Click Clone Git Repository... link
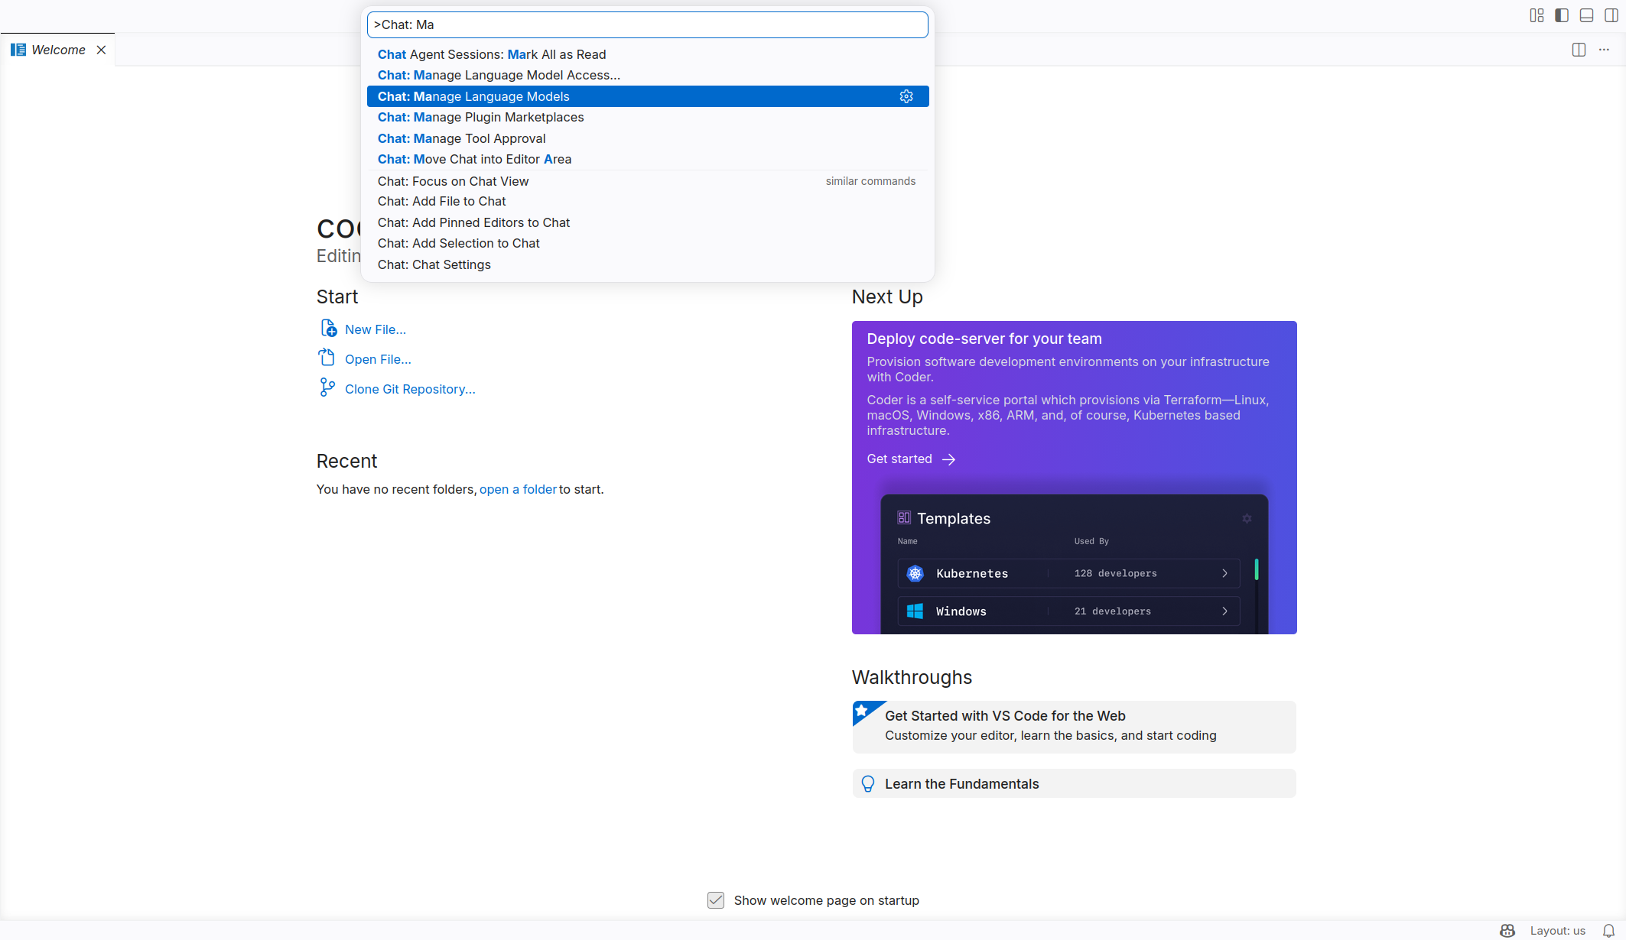Image resolution: width=1626 pixels, height=940 pixels. [x=410, y=389]
